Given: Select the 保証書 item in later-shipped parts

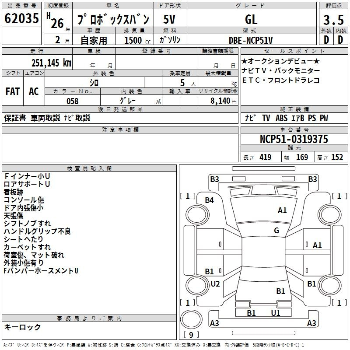Looking at the screenshot, I should [15, 118].
